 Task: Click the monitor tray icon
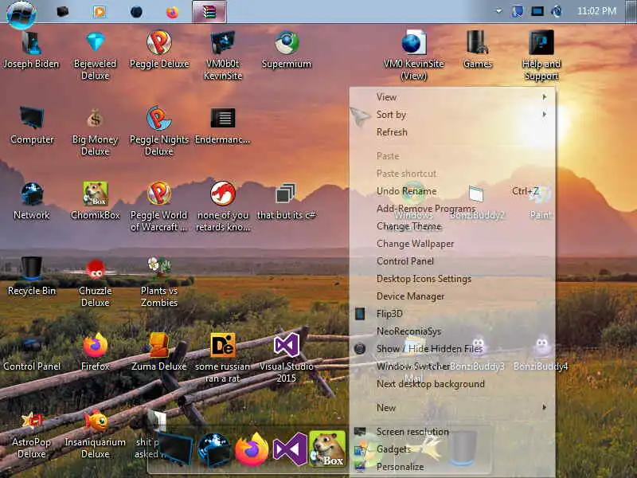[x=537, y=11]
